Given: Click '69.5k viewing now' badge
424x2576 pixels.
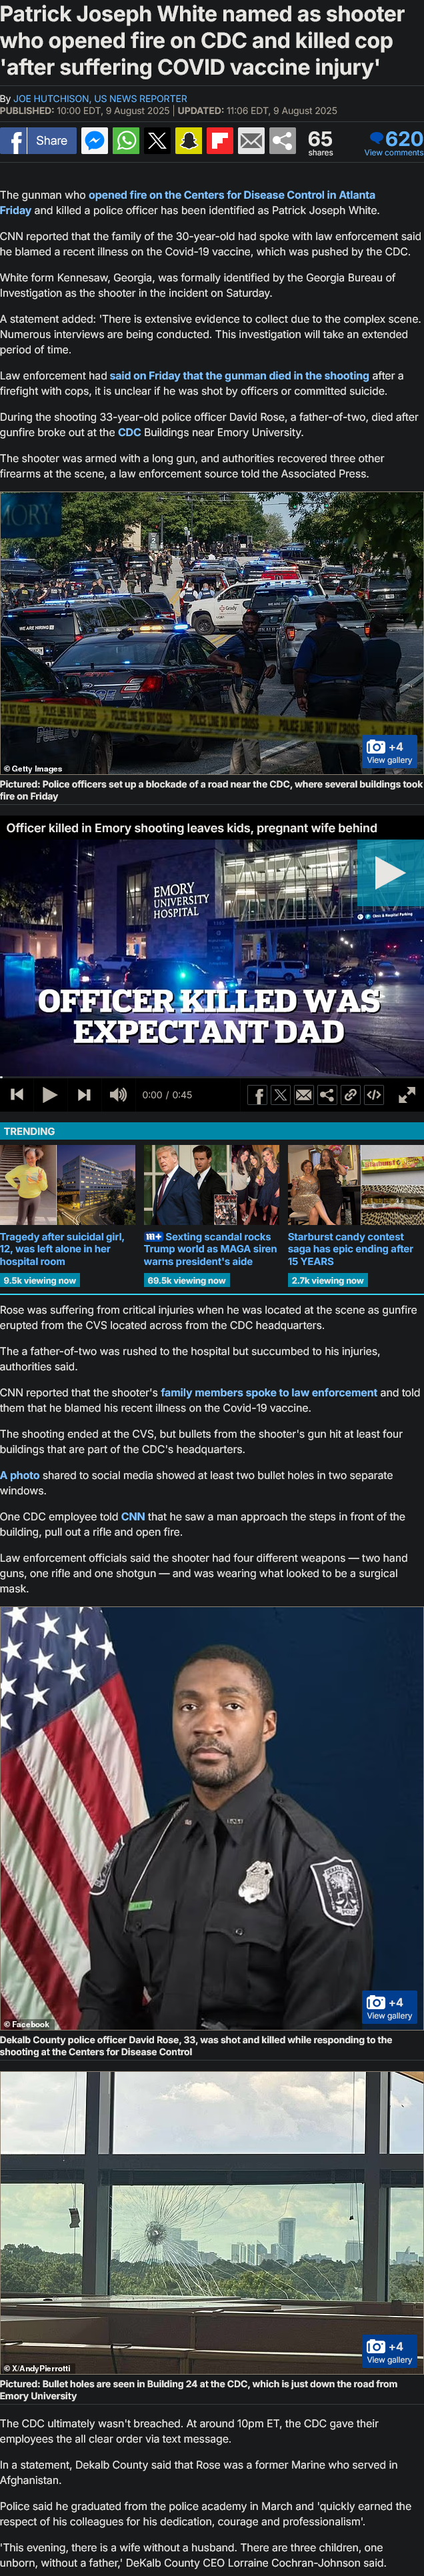Looking at the screenshot, I should click(186, 1280).
